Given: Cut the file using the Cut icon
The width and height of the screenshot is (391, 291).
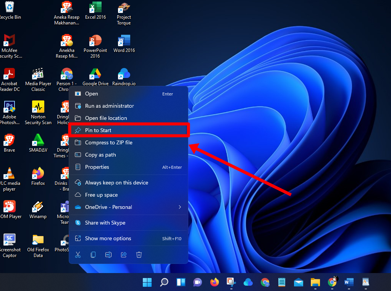Looking at the screenshot, I should [x=78, y=254].
